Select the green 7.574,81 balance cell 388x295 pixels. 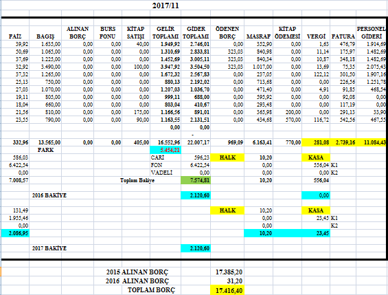click(196, 180)
